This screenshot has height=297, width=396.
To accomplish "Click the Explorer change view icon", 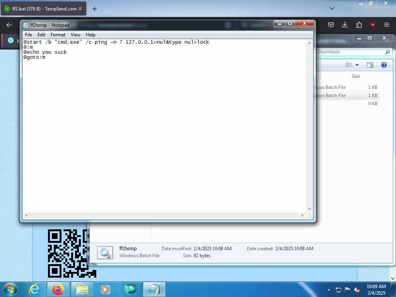I will tap(349, 65).
